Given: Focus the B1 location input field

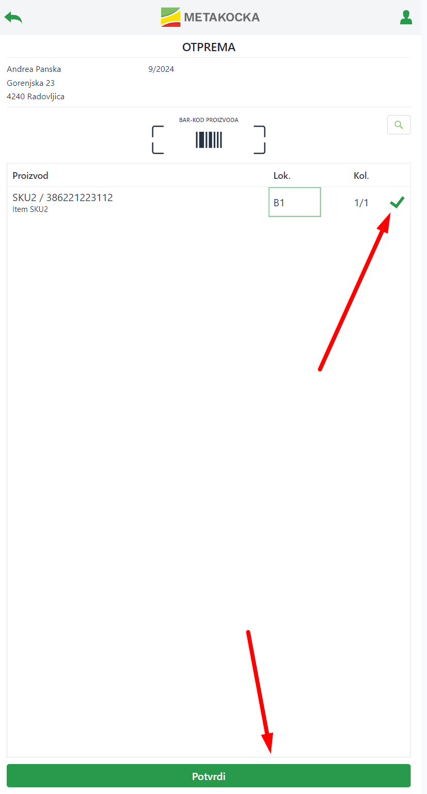Looking at the screenshot, I should 295,202.
